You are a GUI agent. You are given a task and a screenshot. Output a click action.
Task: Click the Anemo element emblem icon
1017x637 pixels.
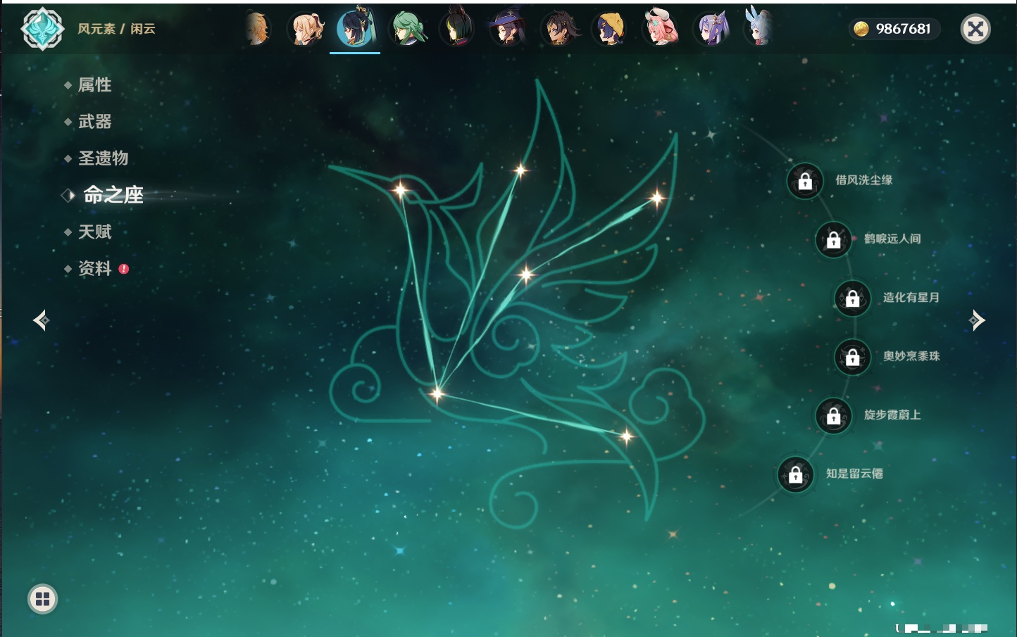(x=43, y=29)
